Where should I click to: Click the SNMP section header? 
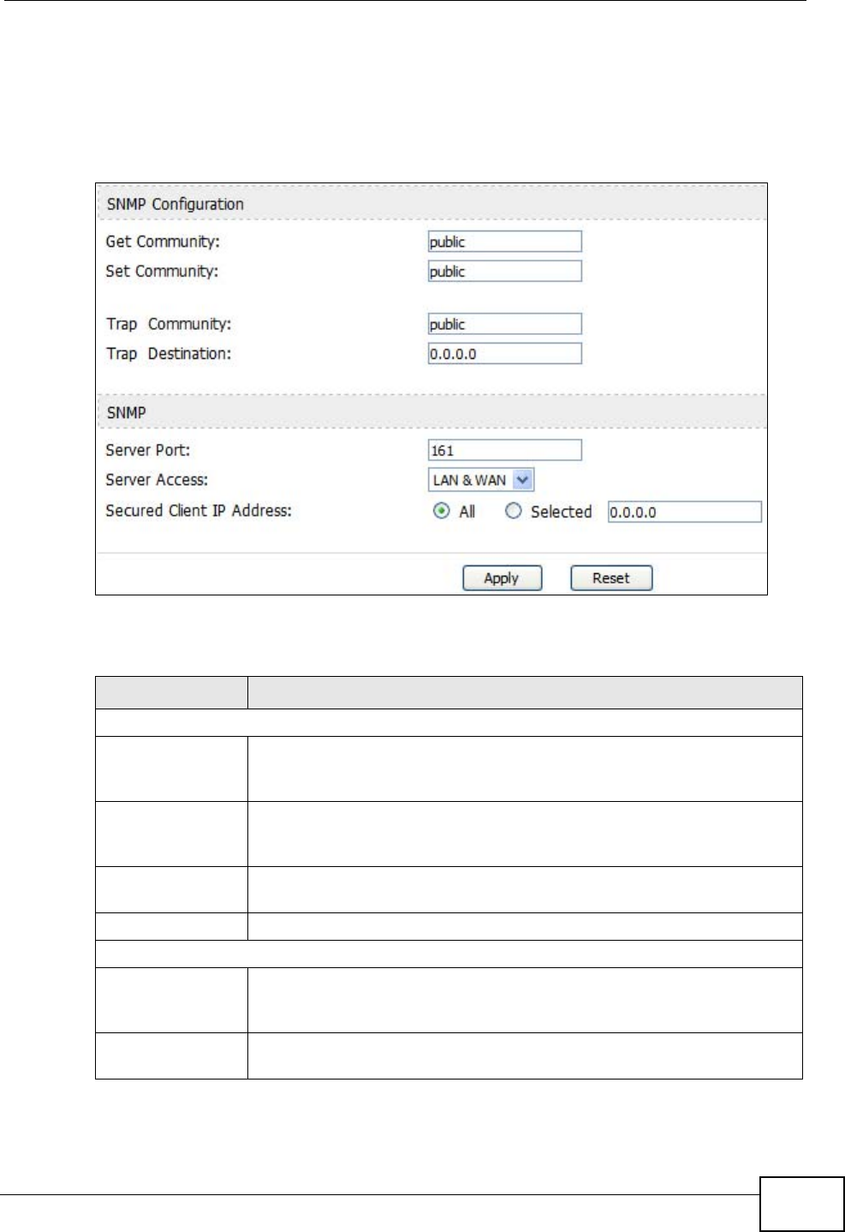click(x=431, y=412)
